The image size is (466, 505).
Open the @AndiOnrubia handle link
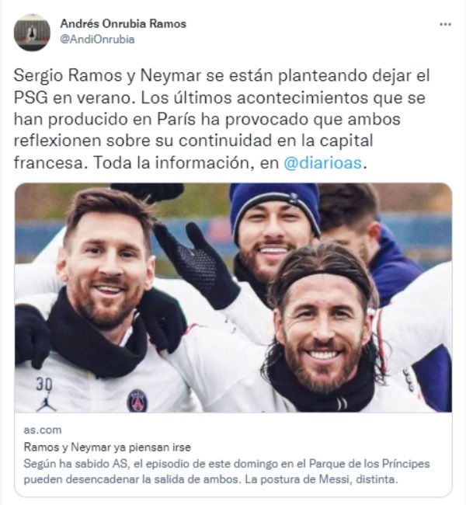98,40
